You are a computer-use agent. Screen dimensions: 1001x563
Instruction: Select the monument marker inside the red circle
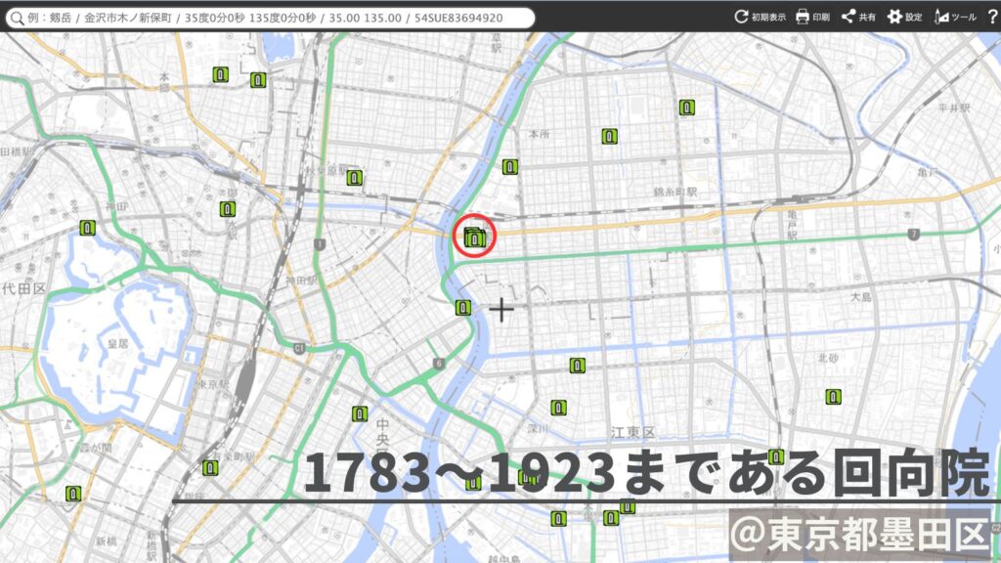coord(475,237)
